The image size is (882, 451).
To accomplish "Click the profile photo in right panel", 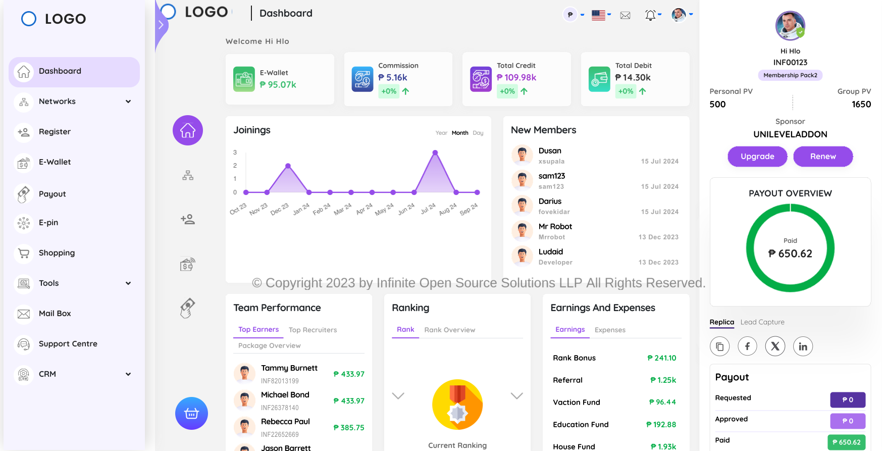I will click(790, 26).
